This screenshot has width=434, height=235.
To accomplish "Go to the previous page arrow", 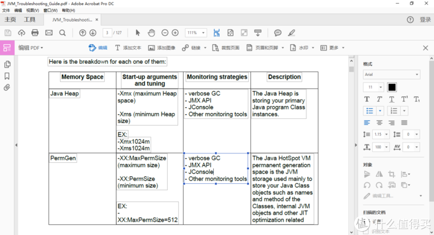I will pyautogui.click(x=82, y=33).
